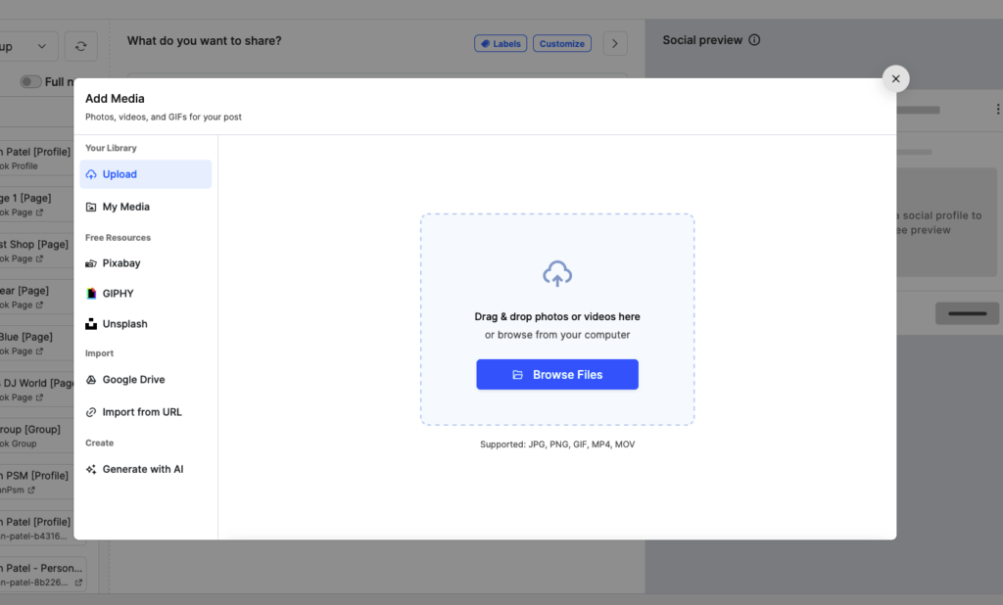Click the Unsplash logo icon

click(x=91, y=324)
